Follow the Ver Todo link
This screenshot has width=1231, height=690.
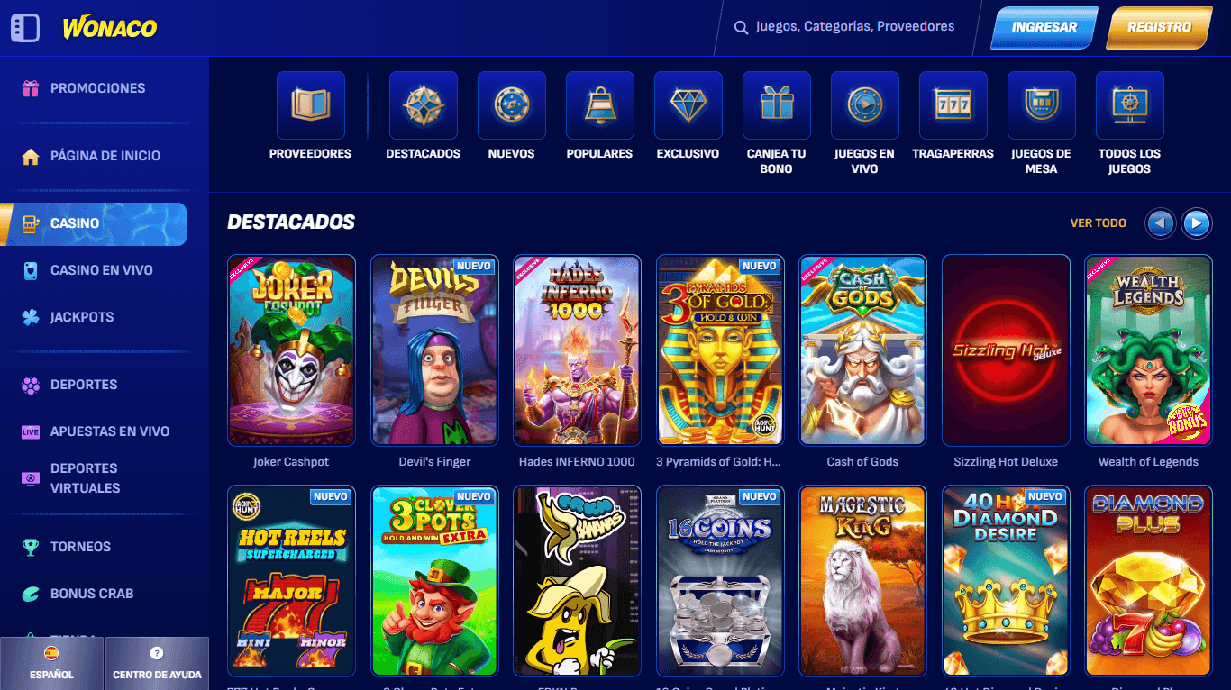point(1098,222)
